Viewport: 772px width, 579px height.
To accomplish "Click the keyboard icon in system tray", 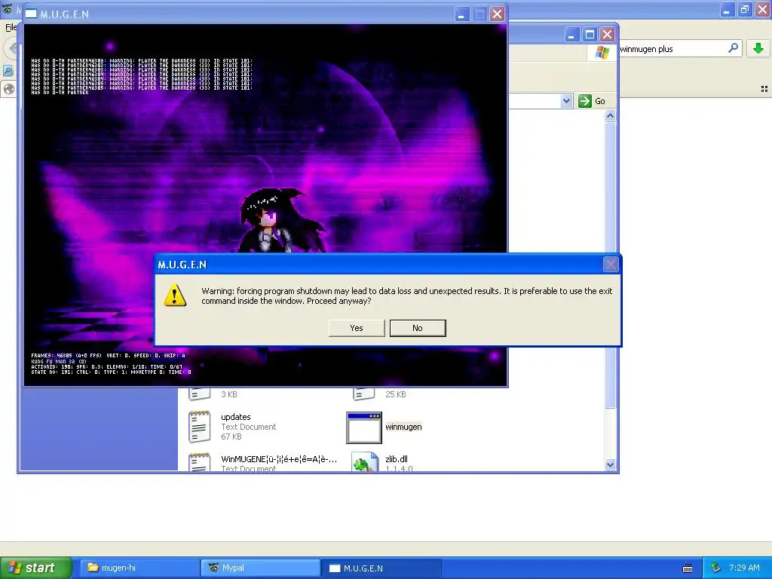I will click(x=688, y=568).
